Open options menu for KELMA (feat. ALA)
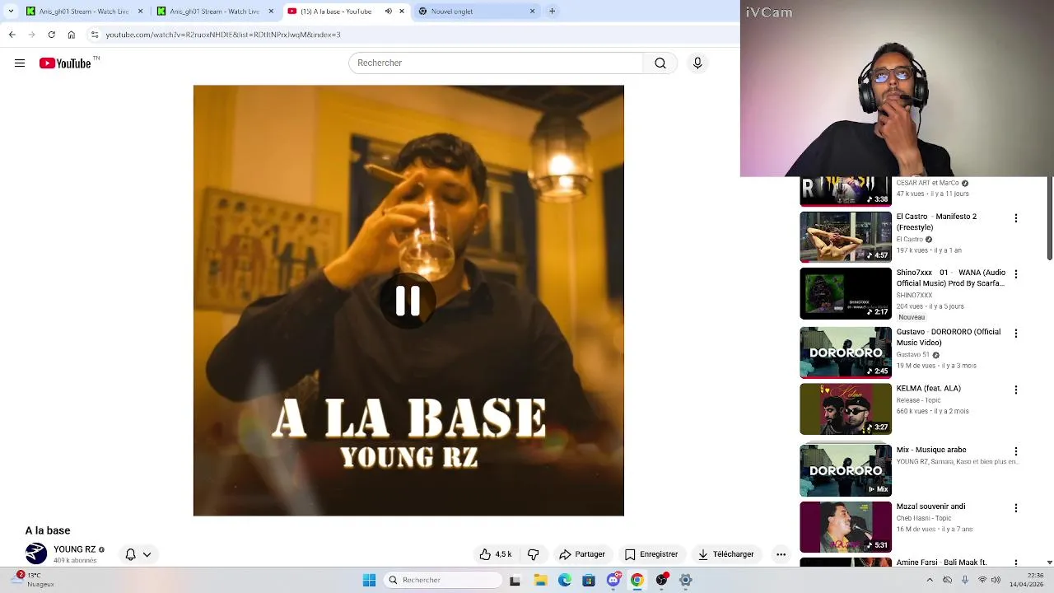Screen dimensions: 1054x593 pos(1015,390)
